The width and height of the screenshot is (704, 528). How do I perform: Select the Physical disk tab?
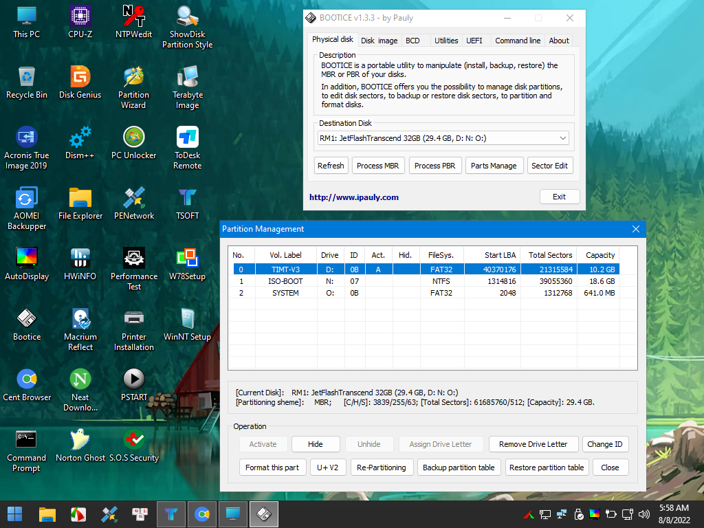tap(332, 39)
